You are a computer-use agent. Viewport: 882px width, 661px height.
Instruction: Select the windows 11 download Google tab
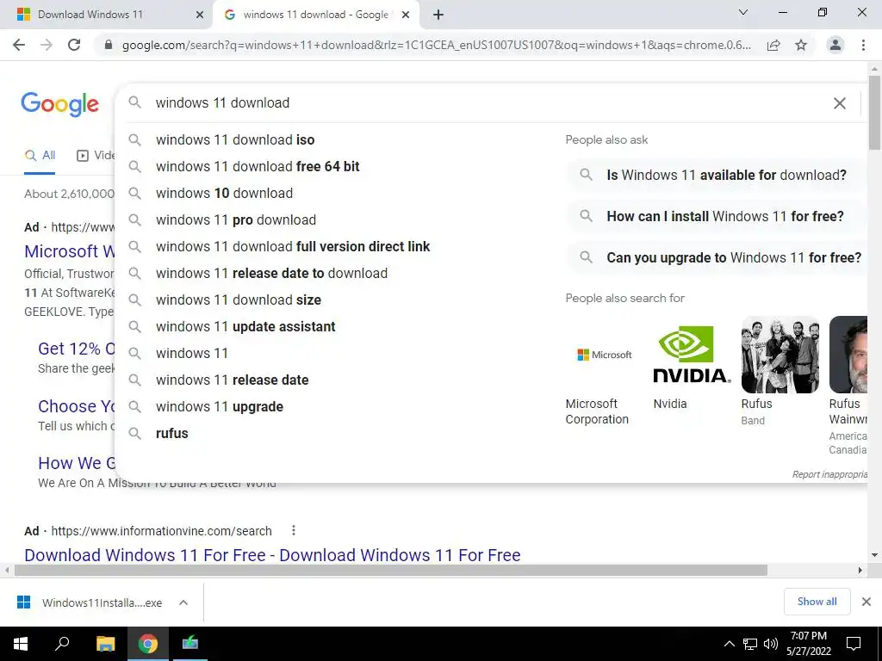coord(317,15)
